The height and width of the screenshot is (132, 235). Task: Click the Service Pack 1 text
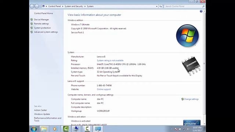pos(77,33)
